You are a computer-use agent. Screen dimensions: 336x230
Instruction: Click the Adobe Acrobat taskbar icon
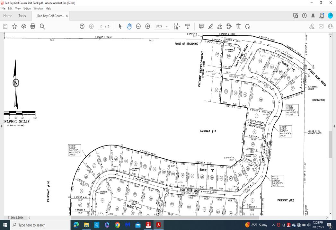[x=159, y=225]
